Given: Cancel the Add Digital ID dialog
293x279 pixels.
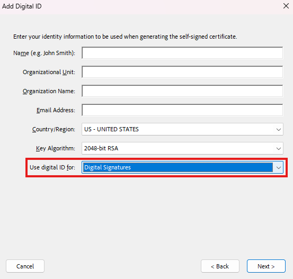Looking at the screenshot, I should tap(25, 266).
